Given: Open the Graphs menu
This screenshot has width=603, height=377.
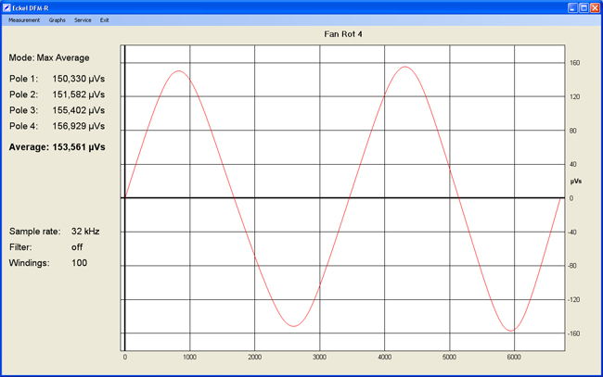Looking at the screenshot, I should [57, 20].
